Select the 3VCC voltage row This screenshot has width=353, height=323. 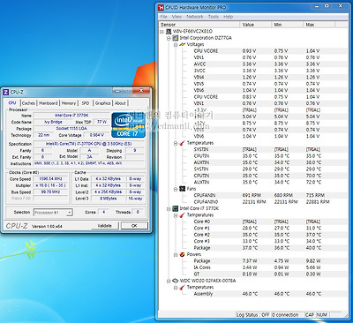point(253,71)
